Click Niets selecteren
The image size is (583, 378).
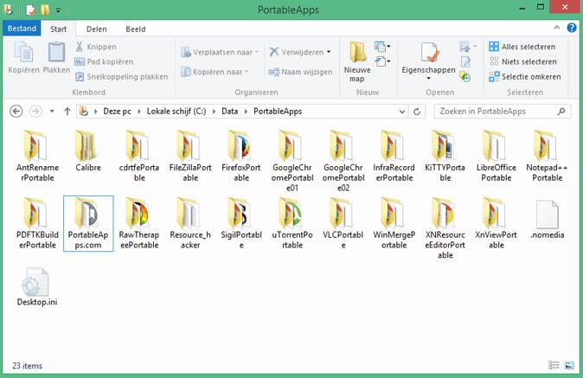coord(523,61)
